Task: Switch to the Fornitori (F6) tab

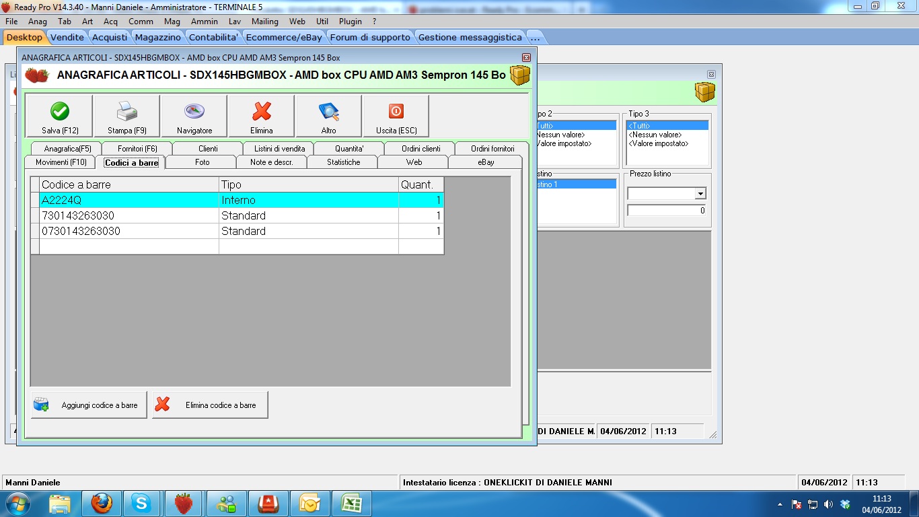Action: pyautogui.click(x=137, y=149)
